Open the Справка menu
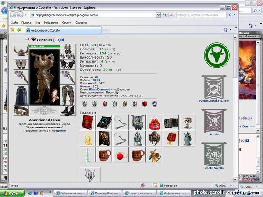 tap(81, 22)
